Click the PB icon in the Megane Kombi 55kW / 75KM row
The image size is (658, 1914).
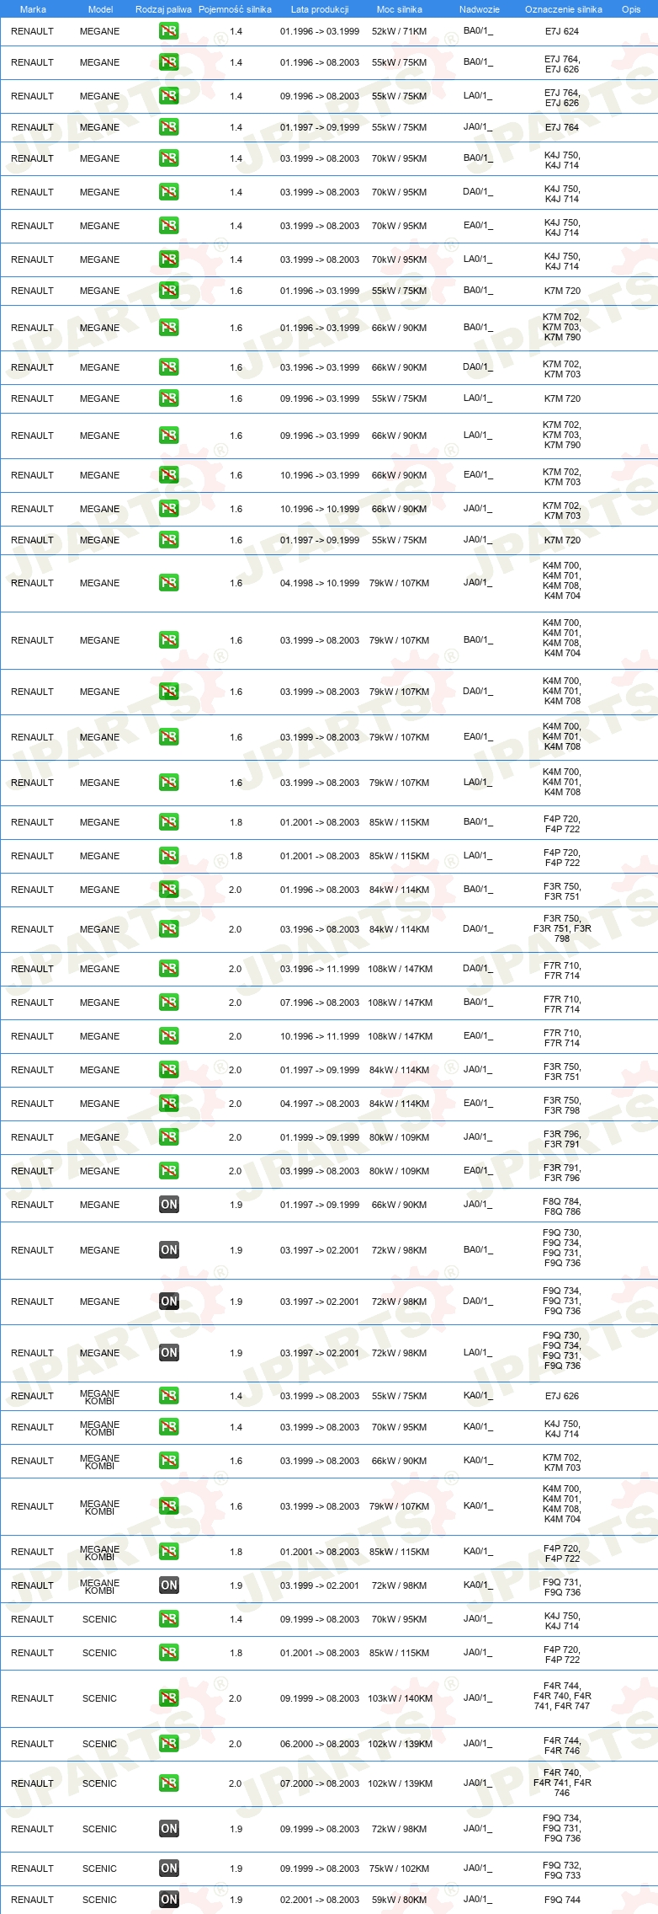coord(168,1396)
